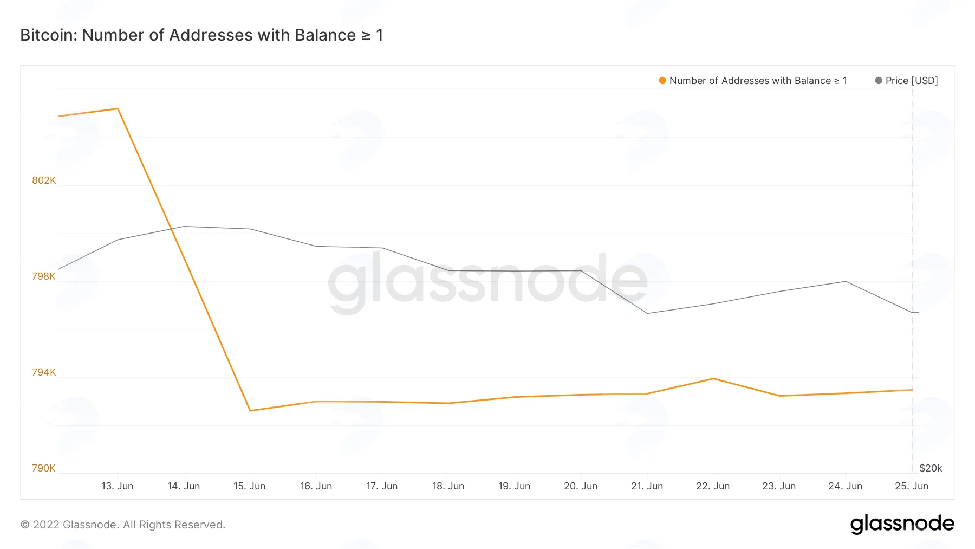The width and height of the screenshot is (975, 549).
Task: Click the gray Price legend dot
Action: pos(879,81)
